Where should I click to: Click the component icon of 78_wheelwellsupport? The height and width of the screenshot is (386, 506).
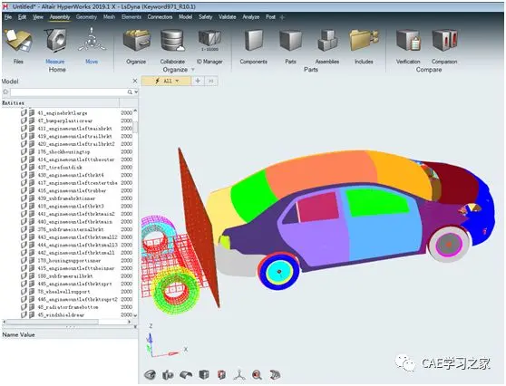pyautogui.click(x=32, y=292)
